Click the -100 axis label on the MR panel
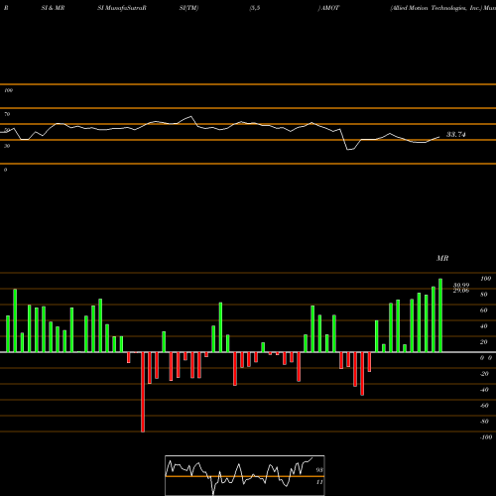496x496 pixels. 485,437
